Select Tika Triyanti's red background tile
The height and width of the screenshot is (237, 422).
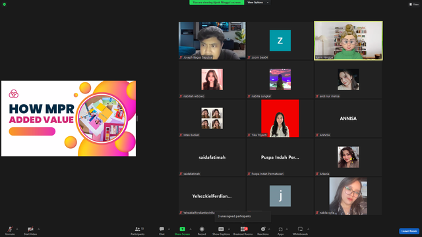[x=280, y=118]
